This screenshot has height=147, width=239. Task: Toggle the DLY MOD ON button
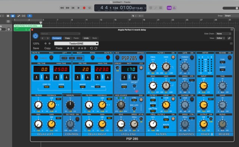click(x=77, y=119)
